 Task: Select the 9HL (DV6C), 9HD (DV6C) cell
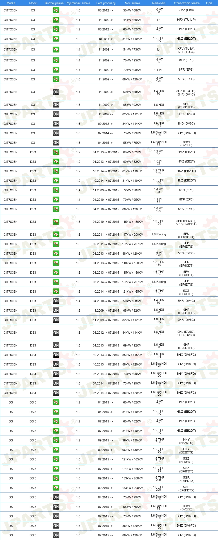point(186,333)
